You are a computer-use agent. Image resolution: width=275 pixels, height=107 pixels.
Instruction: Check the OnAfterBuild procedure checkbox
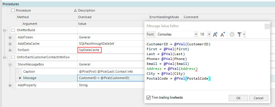click(13, 30)
